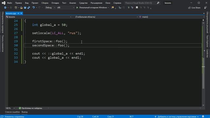The width and height of the screenshot is (210, 118).
Task: Click the lessons solution name button
Action: [x=168, y=3]
